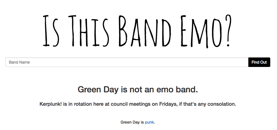Click the Band Name input field
The height and width of the screenshot is (130, 277).
coord(127,62)
